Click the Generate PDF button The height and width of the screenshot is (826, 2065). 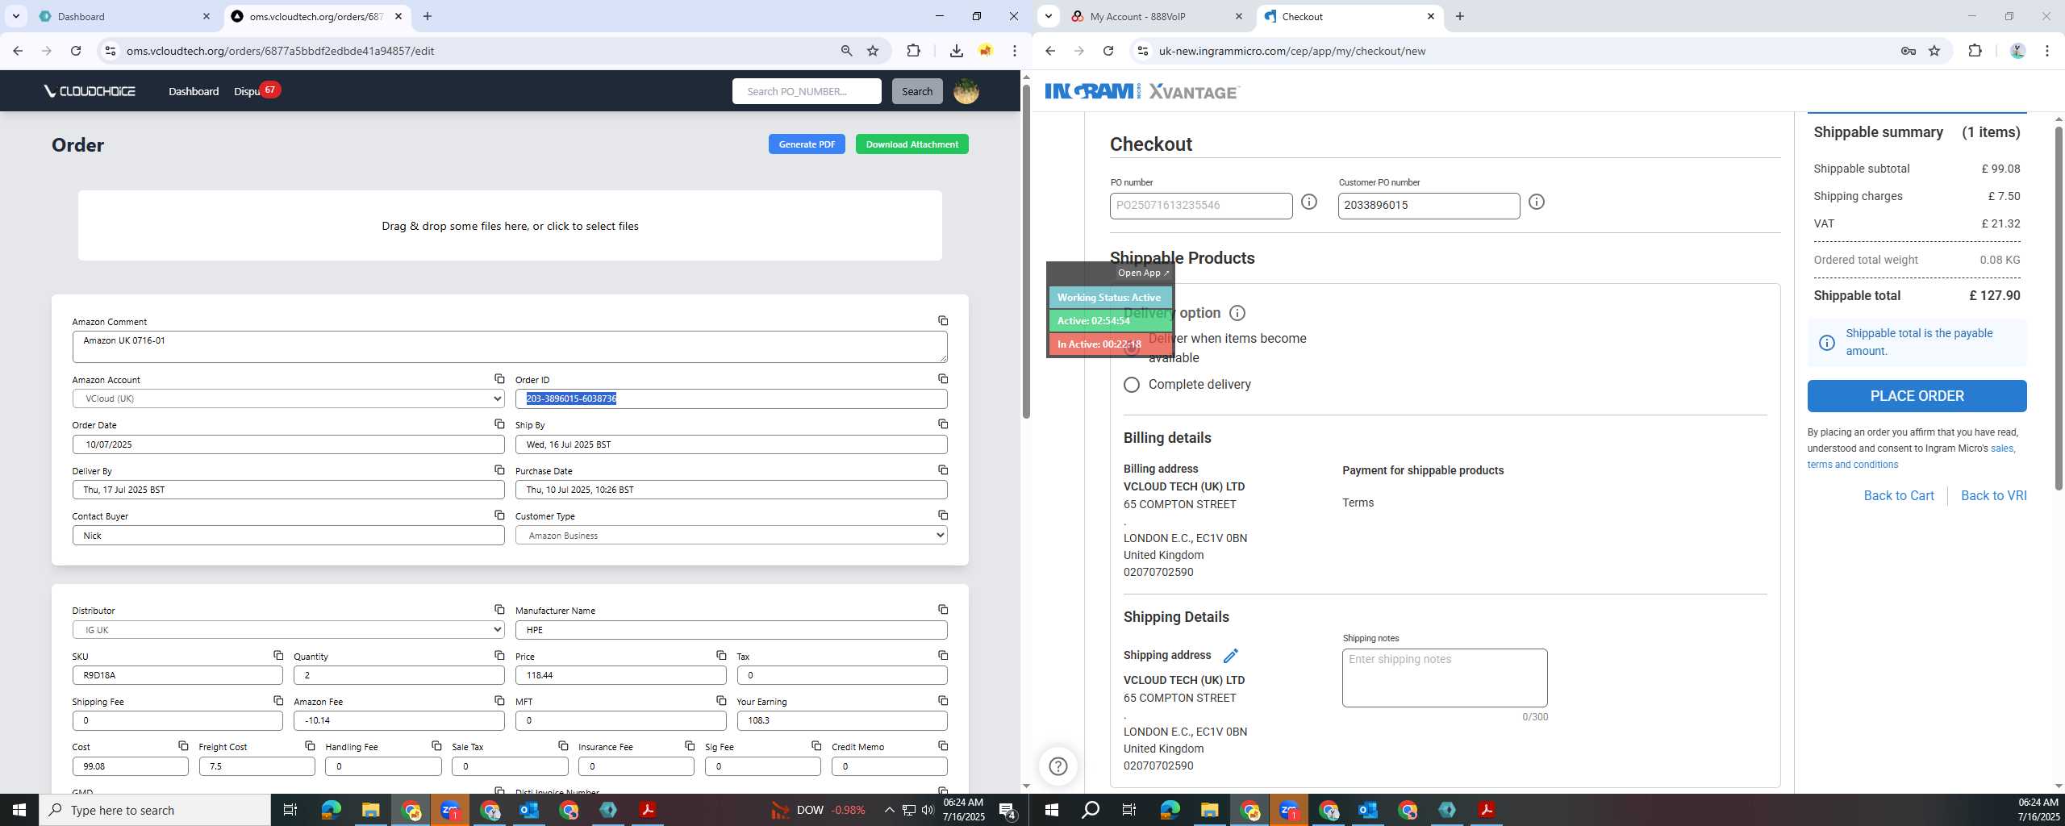[807, 144]
